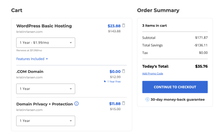This screenshot has width=224, height=134.
Task: Open the 1 Year - $1.99/mo hosting term dropdown
Action: click(x=46, y=43)
